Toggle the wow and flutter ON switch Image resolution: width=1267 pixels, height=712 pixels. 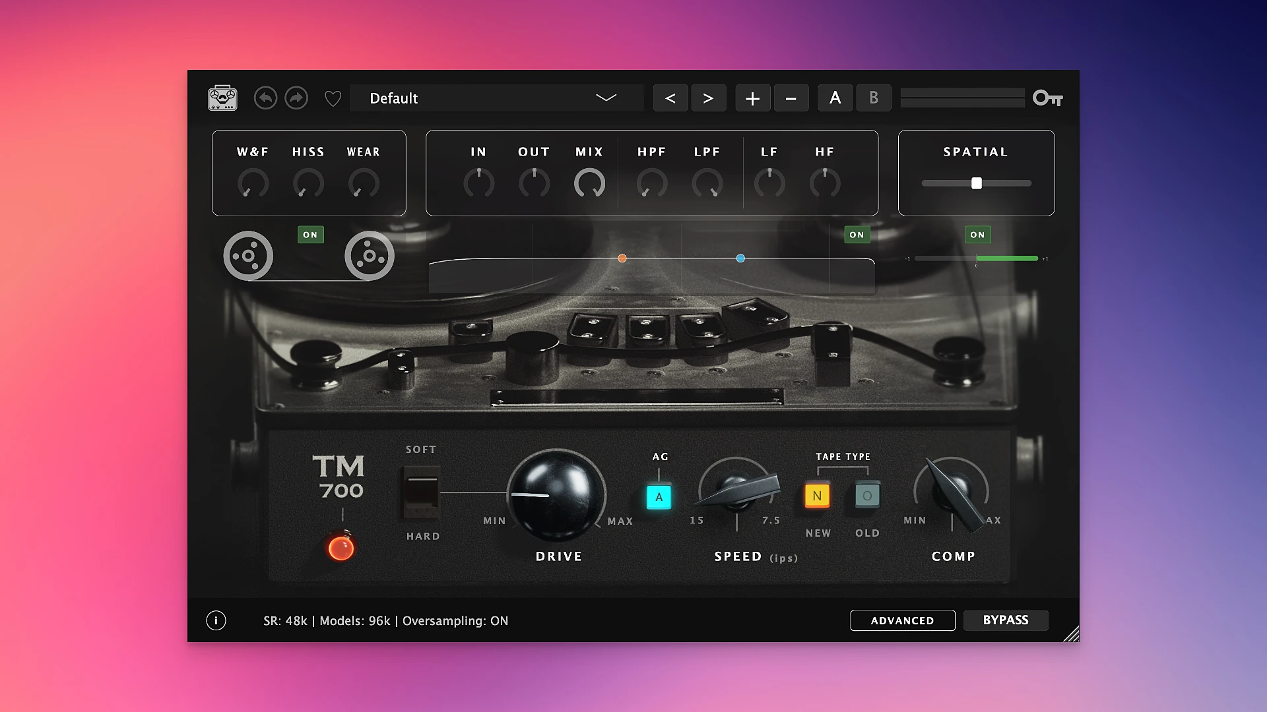coord(310,235)
